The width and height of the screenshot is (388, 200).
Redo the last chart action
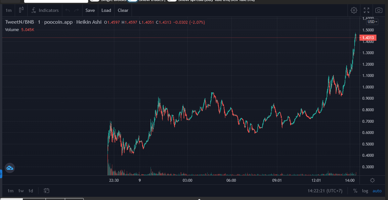click(77, 10)
